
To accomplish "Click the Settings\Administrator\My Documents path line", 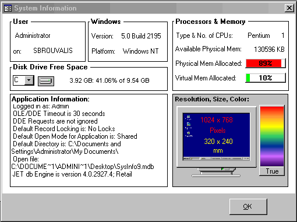I will [65, 151].
